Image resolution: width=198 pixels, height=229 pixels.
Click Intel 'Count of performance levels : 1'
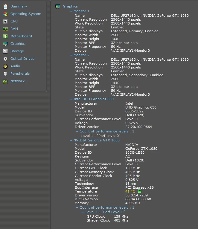coord(107,131)
